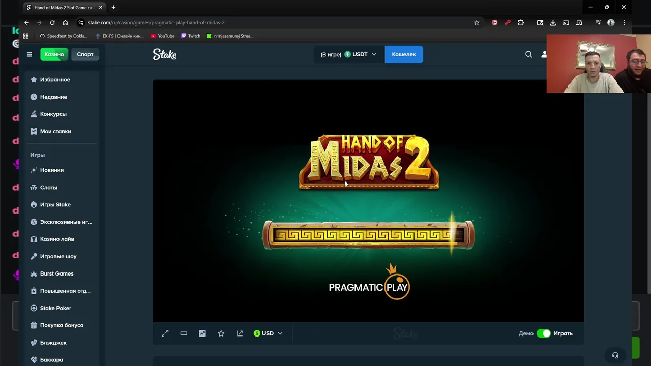Go to browser home page
The image size is (651, 366).
click(x=65, y=23)
